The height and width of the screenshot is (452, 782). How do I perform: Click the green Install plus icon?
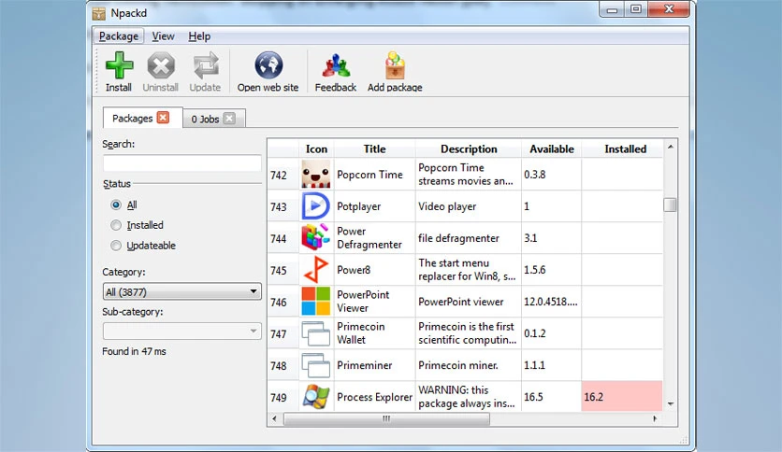119,65
